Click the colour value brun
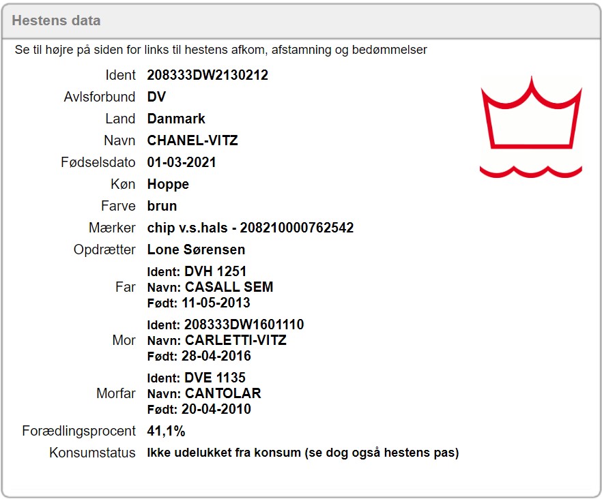 (x=162, y=206)
